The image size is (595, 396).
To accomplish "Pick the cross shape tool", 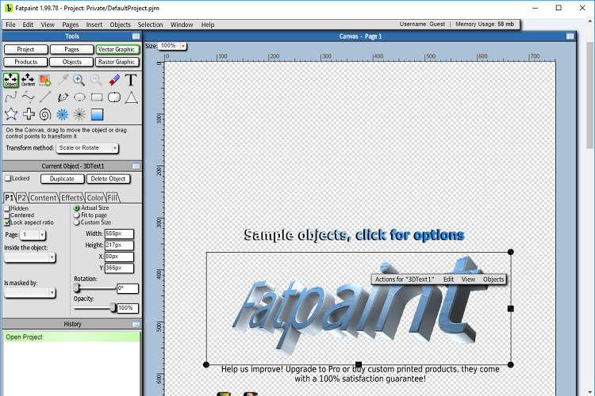I will coord(29,114).
